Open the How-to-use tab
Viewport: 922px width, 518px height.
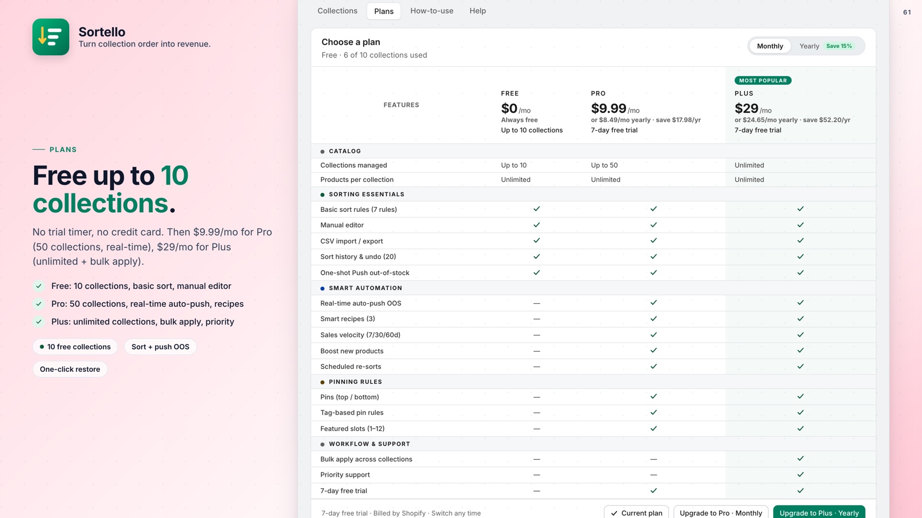432,11
